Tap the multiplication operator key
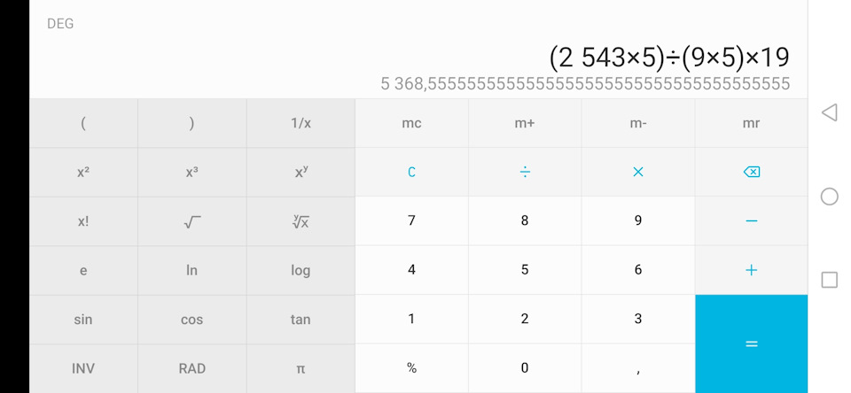Viewport: 851px width, 393px height. pos(637,172)
